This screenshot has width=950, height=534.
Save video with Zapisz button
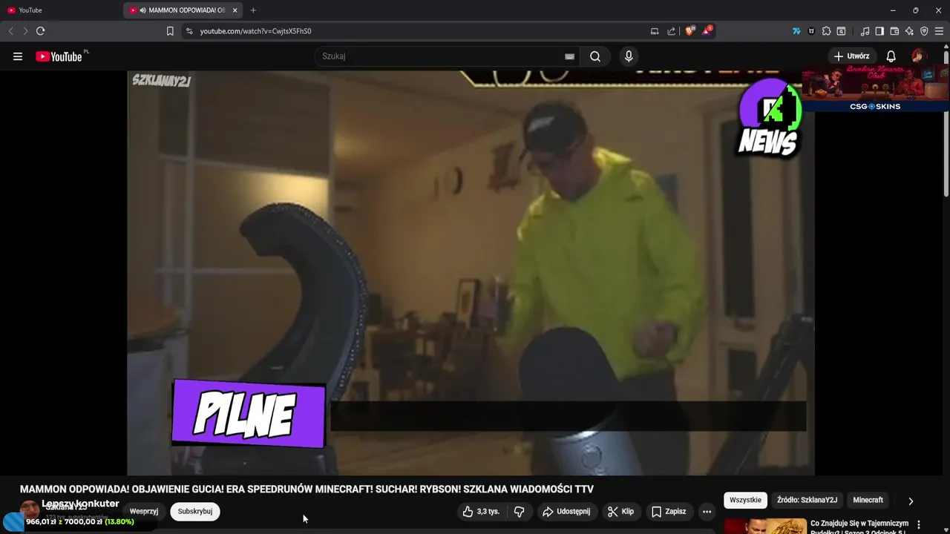[669, 512]
